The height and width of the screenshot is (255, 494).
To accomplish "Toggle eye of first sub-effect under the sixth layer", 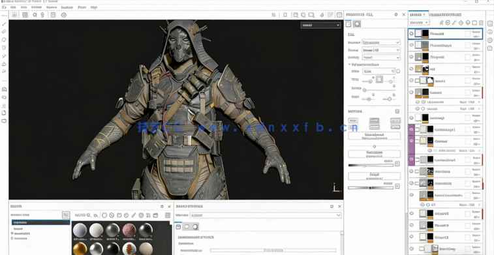I will pyautogui.click(x=418, y=102).
